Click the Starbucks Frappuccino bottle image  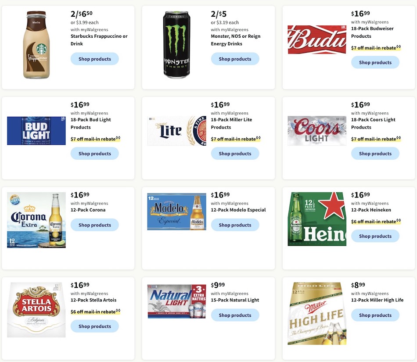[36, 45]
